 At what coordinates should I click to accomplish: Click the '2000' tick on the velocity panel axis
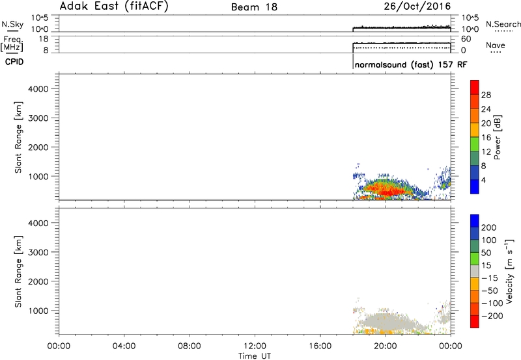(x=38, y=281)
